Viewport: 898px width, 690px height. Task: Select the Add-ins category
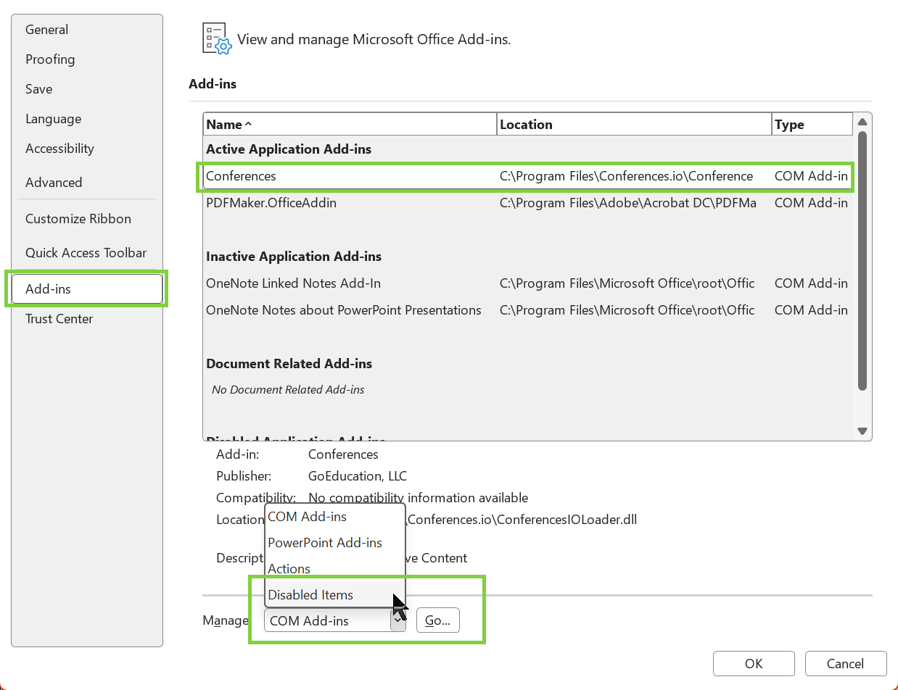pos(87,288)
